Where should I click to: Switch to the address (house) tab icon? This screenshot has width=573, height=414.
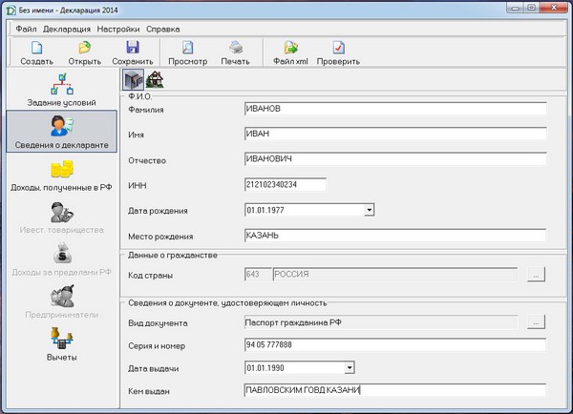[155, 79]
